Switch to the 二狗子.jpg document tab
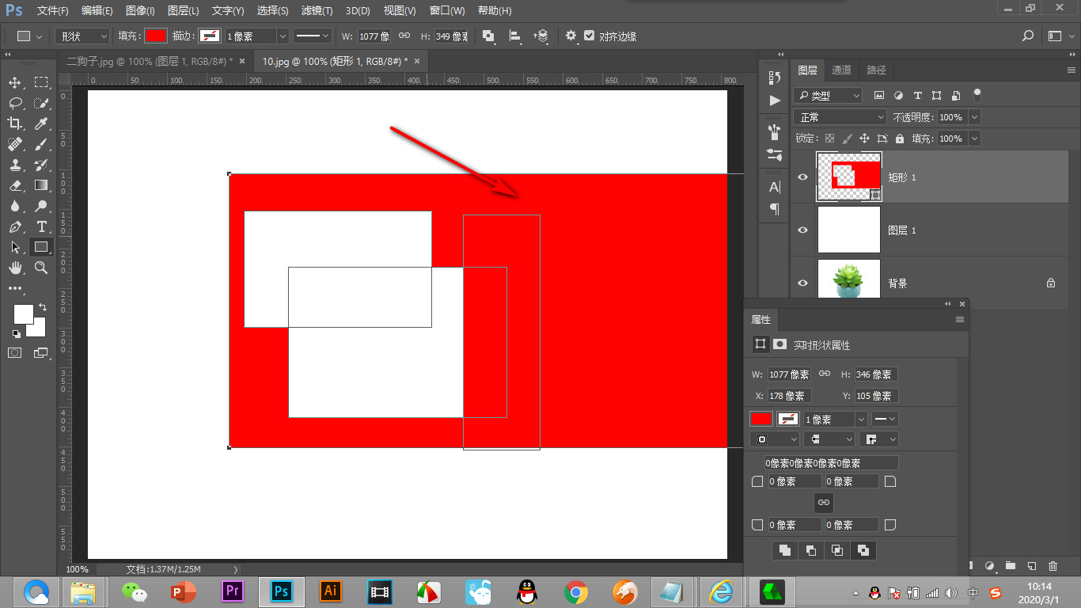Screen dimensions: 1081x608 150,61
